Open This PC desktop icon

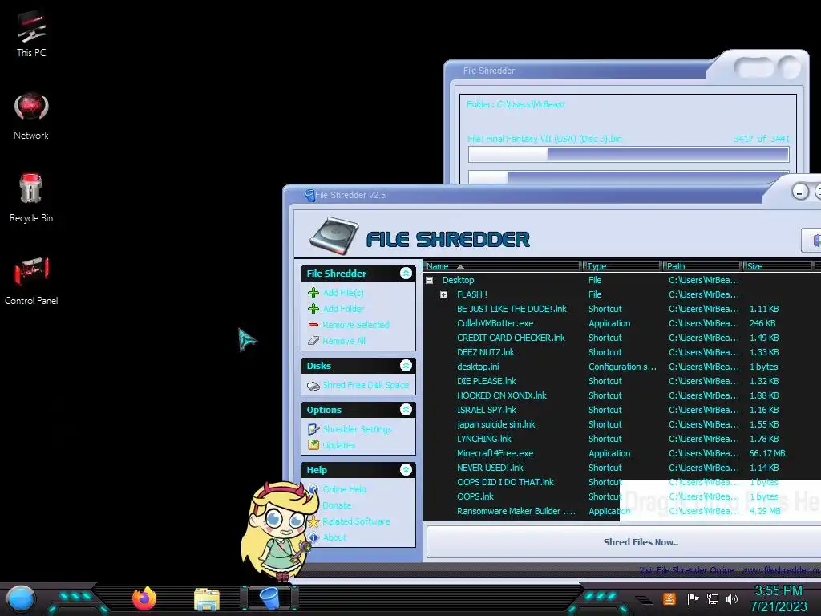tap(31, 33)
